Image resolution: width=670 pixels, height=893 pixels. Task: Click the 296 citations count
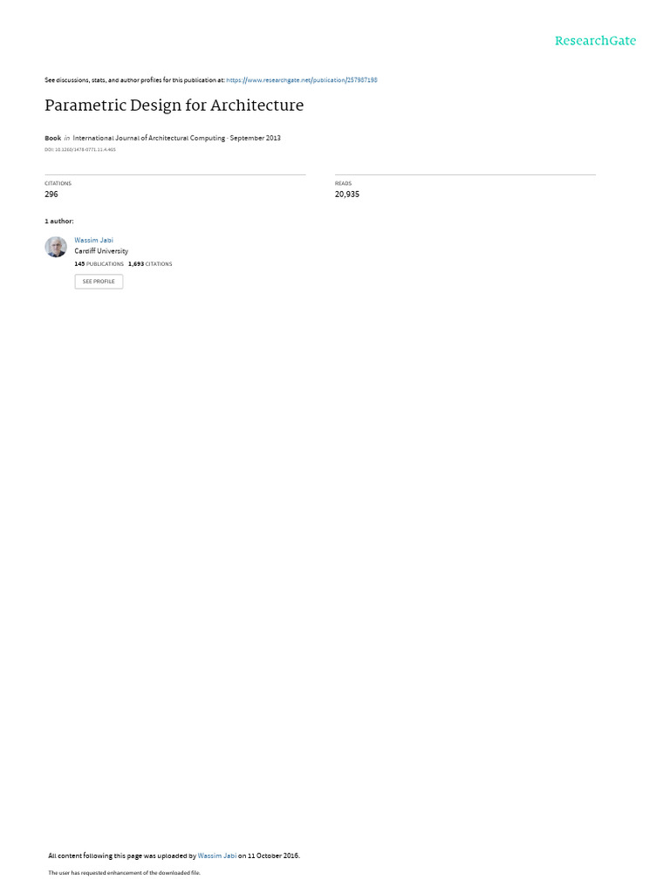point(51,194)
